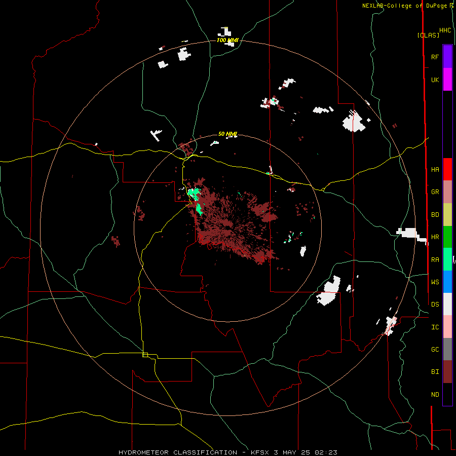The height and width of the screenshot is (456, 456).
Task: Click the 'DS' legend label
Action: [435, 305]
